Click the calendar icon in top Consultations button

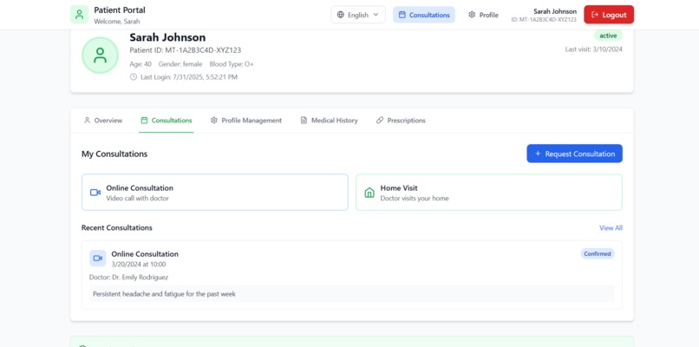tap(402, 15)
